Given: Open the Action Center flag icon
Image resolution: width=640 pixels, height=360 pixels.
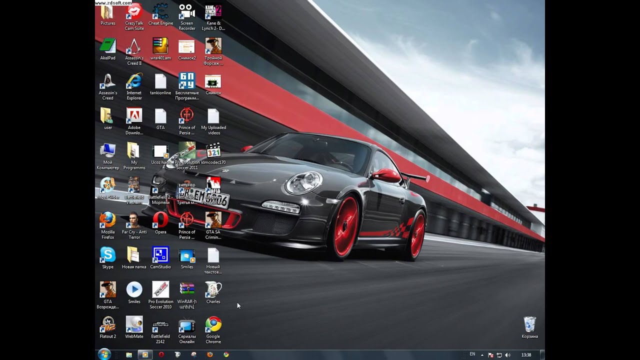Looking at the screenshot, I should [x=490, y=354].
